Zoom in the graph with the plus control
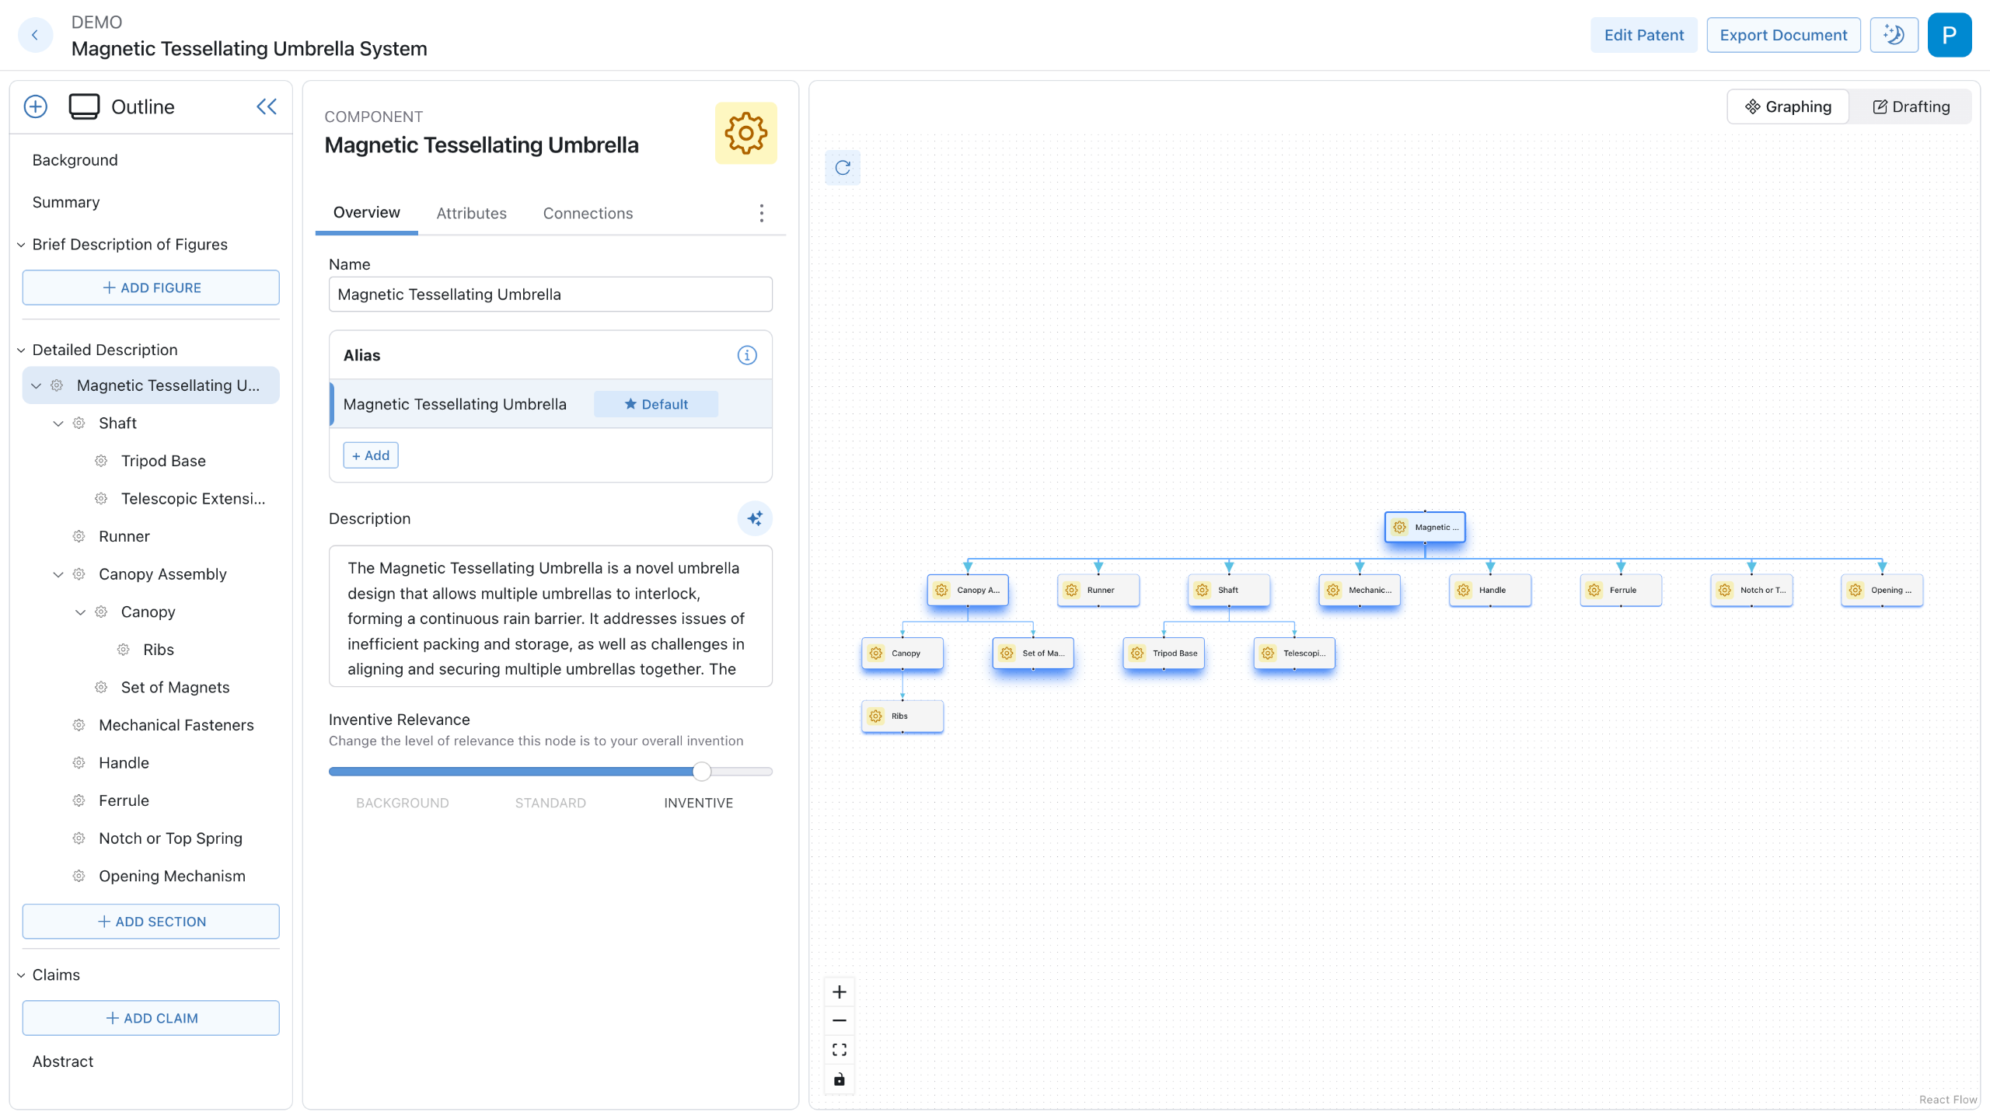 840,992
